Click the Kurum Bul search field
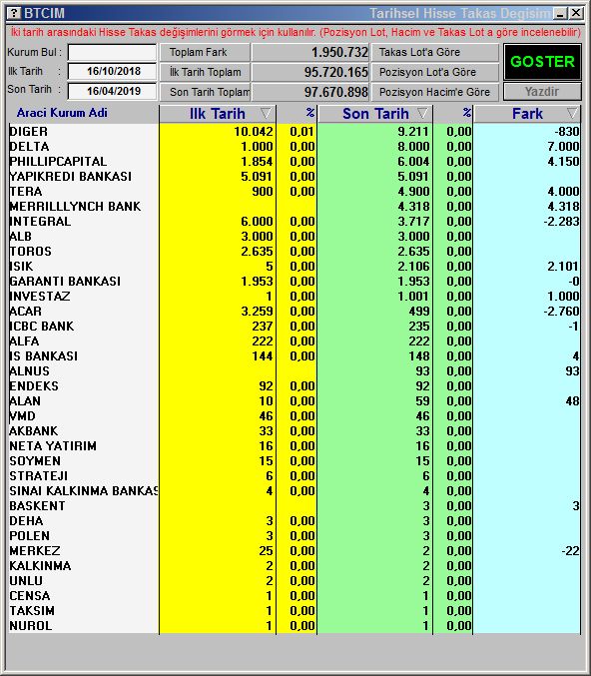The image size is (591, 676). pos(112,53)
